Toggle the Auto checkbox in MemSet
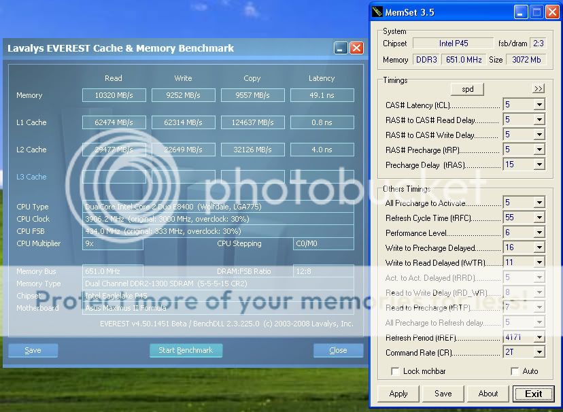 click(x=515, y=371)
